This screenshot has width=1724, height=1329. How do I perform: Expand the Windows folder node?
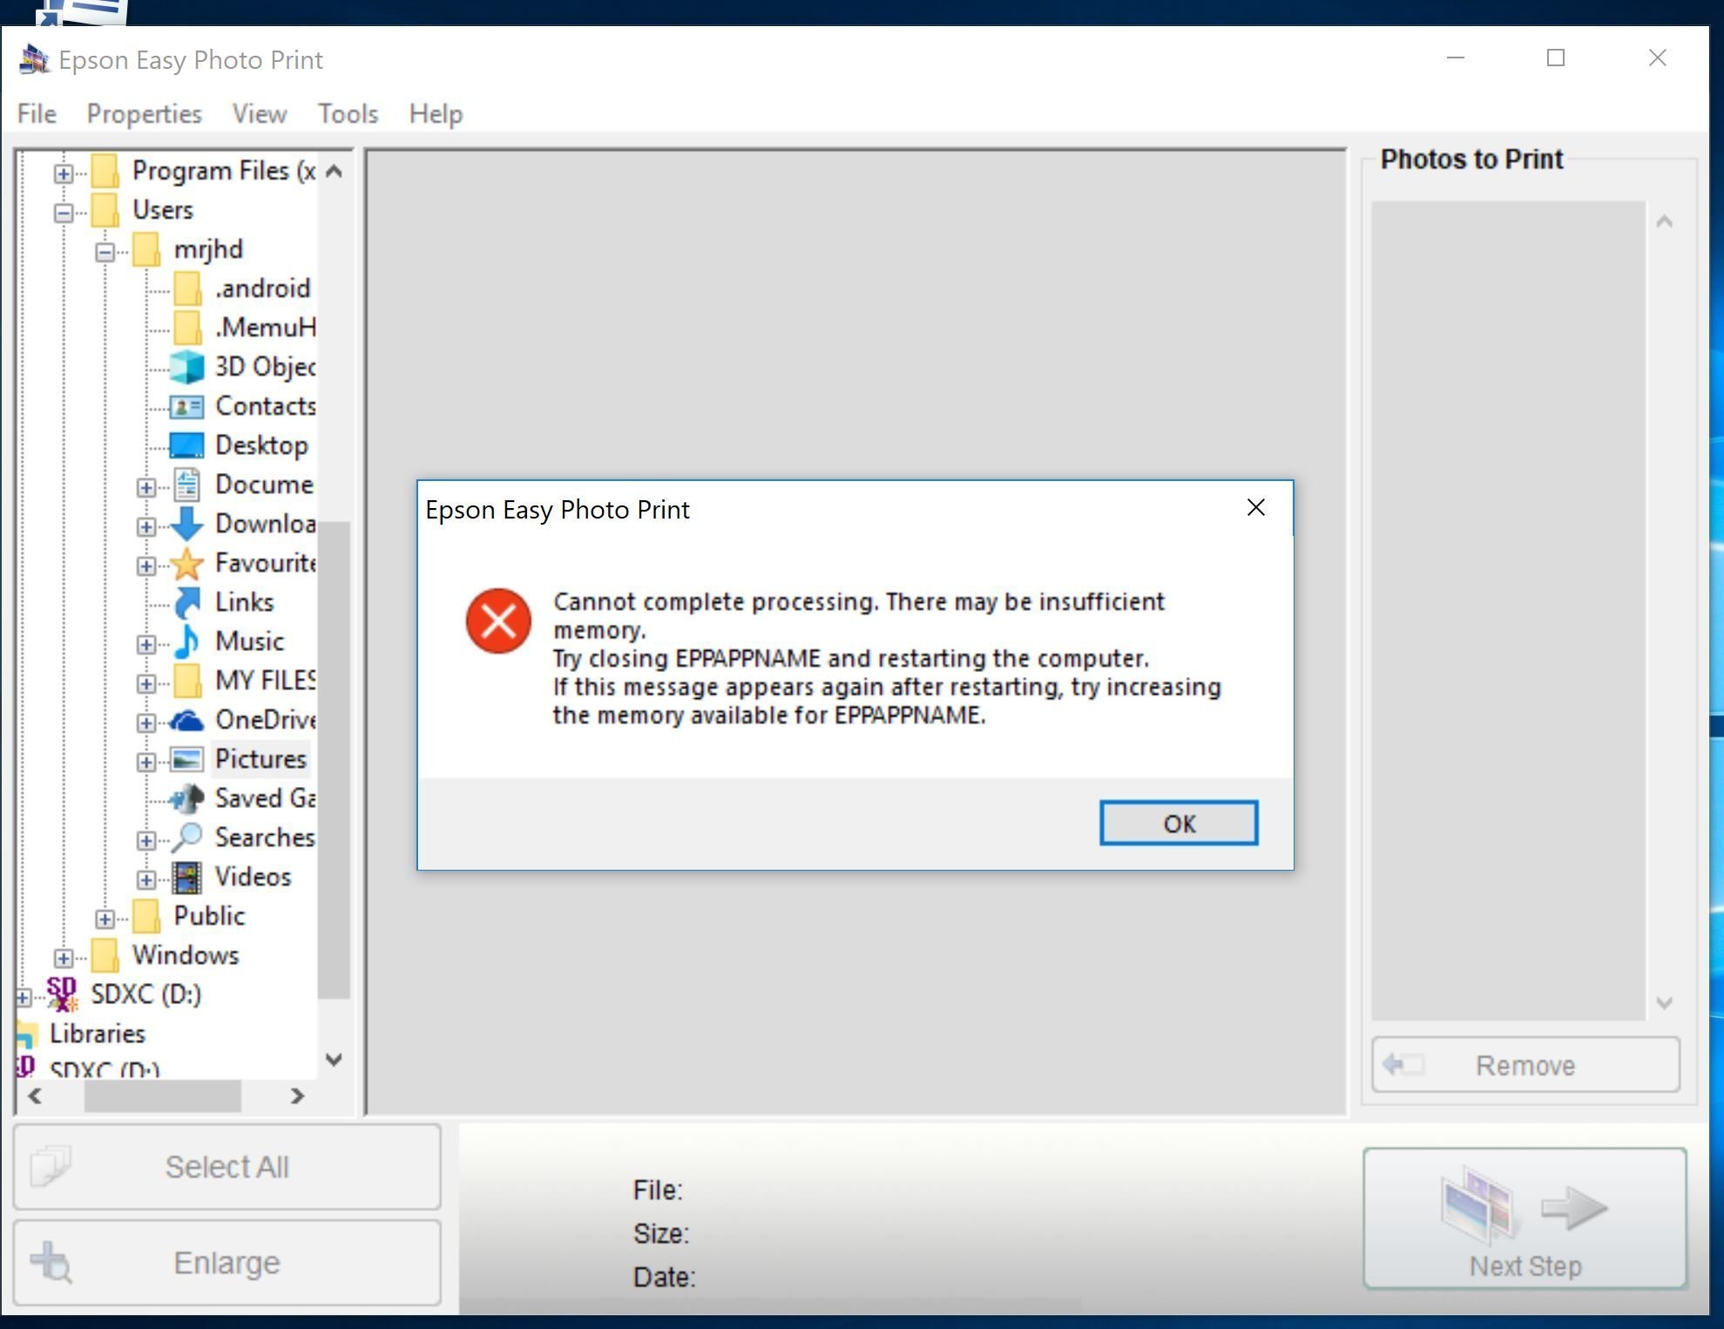[64, 958]
